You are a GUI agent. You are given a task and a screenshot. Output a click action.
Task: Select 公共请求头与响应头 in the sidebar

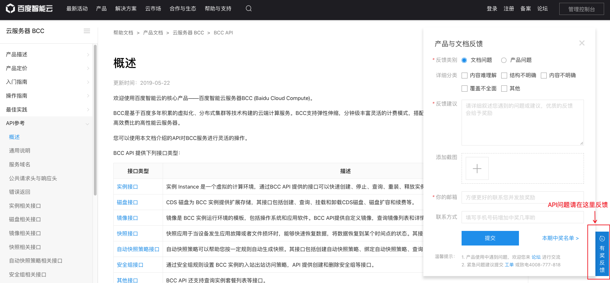[x=33, y=178]
